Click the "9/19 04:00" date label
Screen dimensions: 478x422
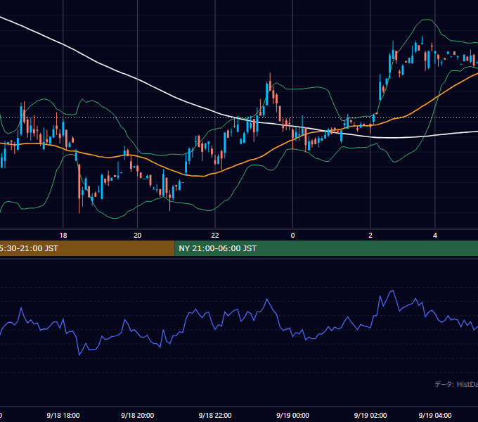tap(435, 416)
